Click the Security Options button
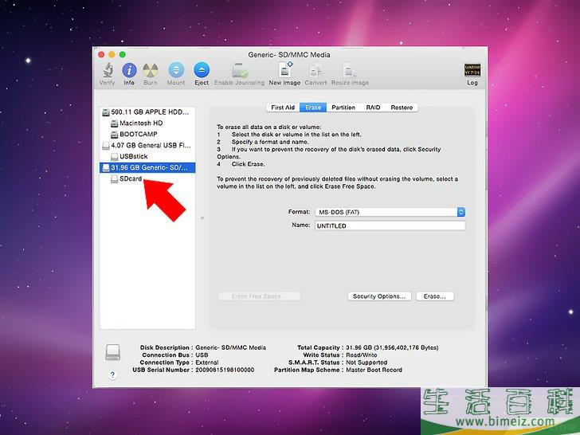This screenshot has width=580, height=435. (x=379, y=296)
